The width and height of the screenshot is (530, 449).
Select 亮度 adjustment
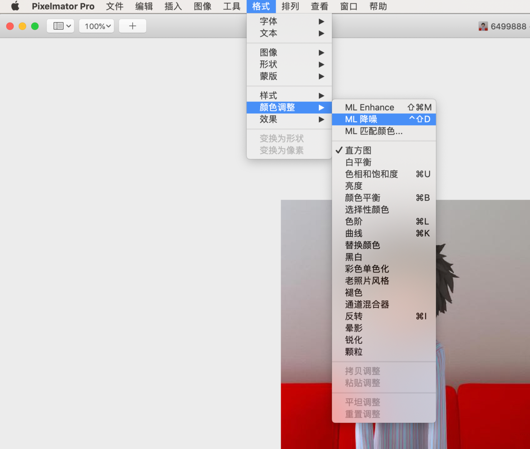384,186
